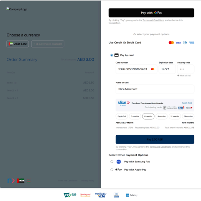Click the Samsung Pay logo icon

[x=118, y=162]
